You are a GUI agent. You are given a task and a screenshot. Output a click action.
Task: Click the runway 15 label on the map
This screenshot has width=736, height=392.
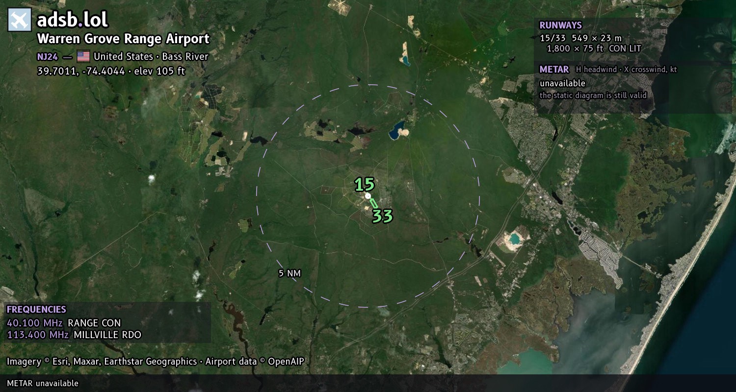pyautogui.click(x=365, y=185)
